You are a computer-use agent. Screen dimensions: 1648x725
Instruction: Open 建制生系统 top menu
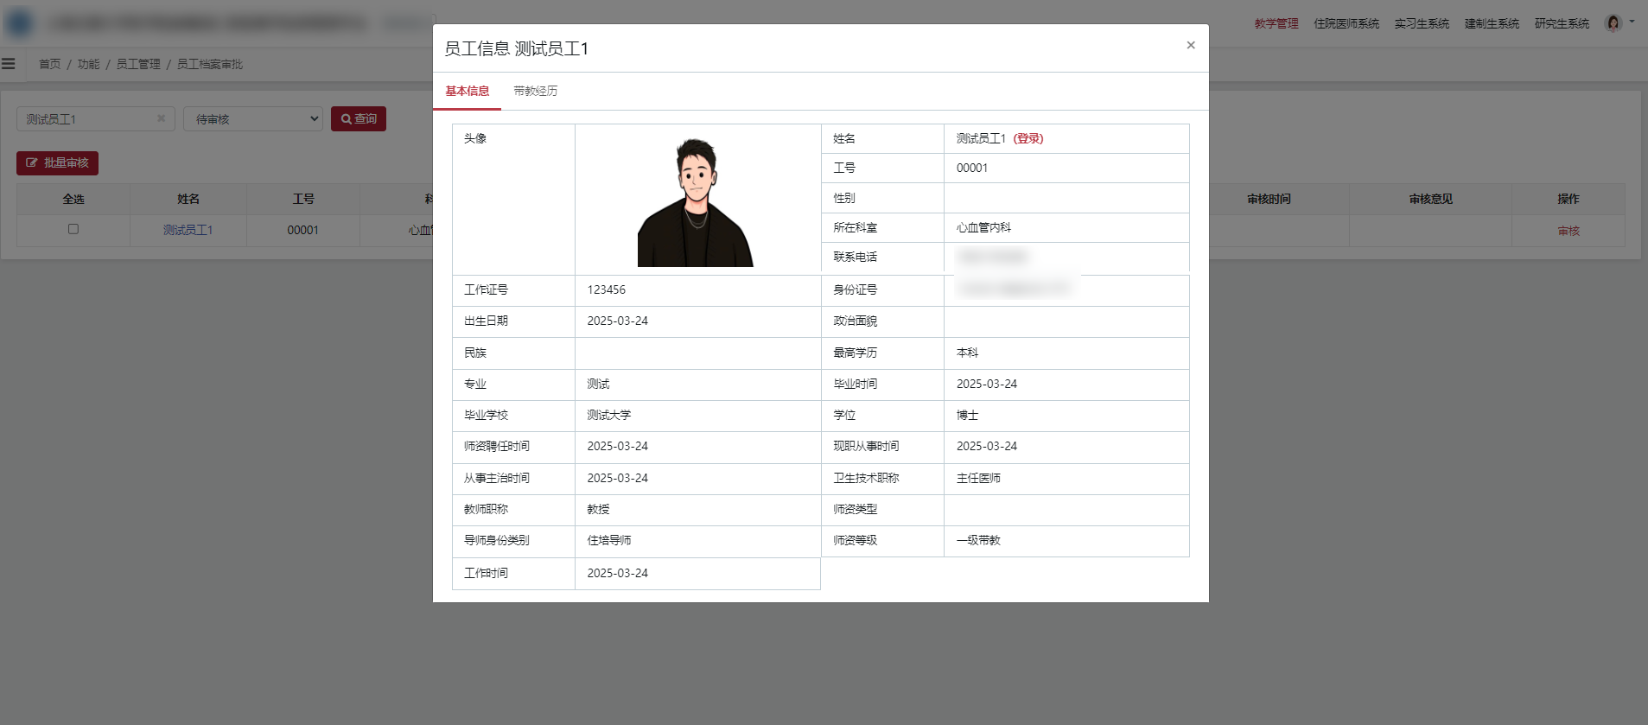coord(1492,23)
